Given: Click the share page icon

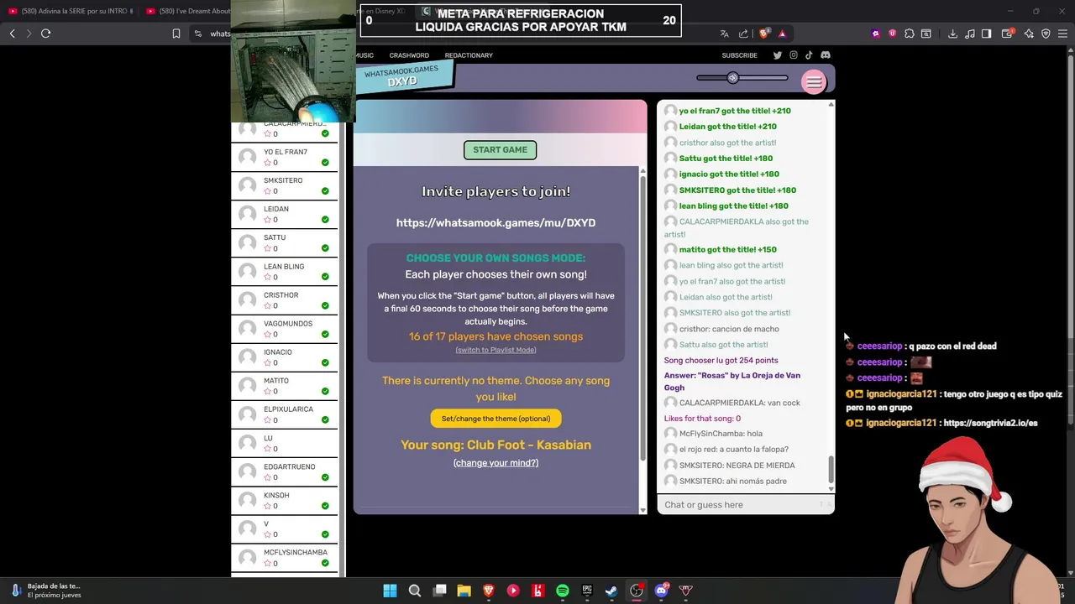Looking at the screenshot, I should pyautogui.click(x=743, y=34).
